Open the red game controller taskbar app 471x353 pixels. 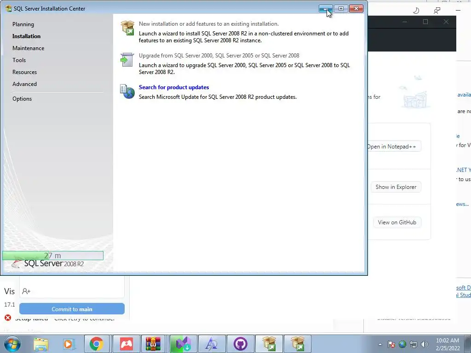coord(126,344)
